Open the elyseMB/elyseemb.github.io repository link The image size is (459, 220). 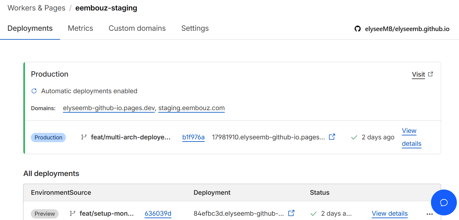[x=407, y=29]
